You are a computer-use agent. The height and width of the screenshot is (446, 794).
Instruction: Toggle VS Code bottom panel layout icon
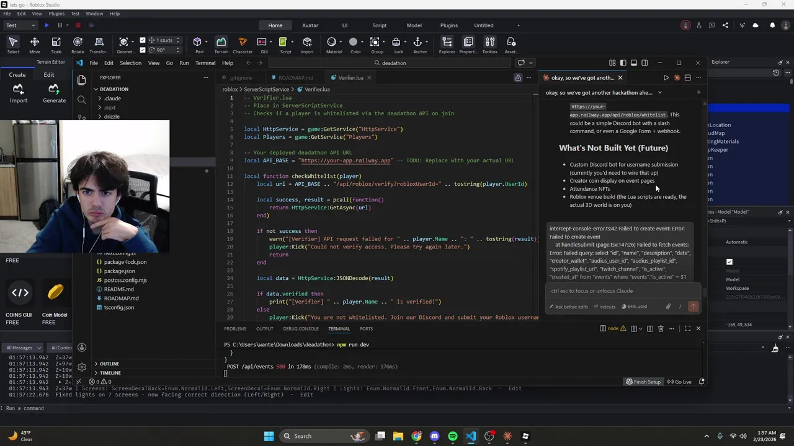click(x=634, y=63)
